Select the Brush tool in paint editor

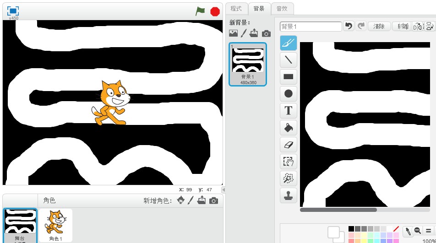coord(289,43)
